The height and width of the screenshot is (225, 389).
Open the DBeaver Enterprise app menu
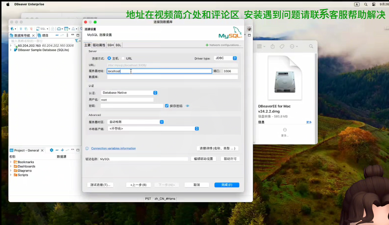click(x=29, y=4)
